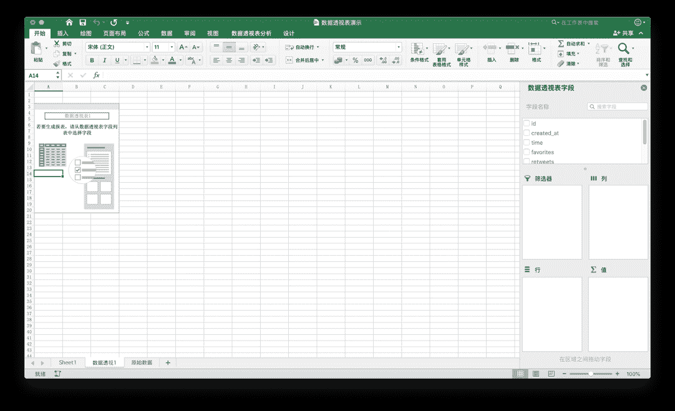This screenshot has width=675, height=411.
Task: Open number format dropdown (常规)
Action: point(367,47)
